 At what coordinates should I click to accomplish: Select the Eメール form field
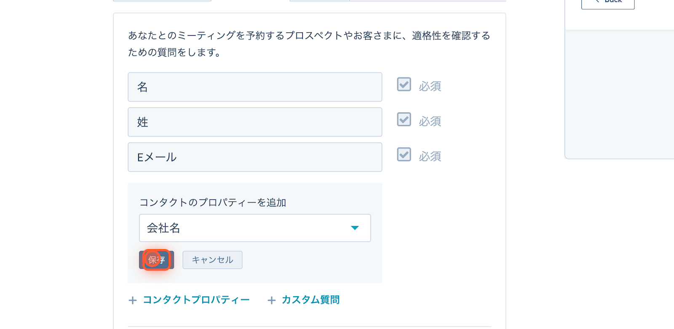255,157
